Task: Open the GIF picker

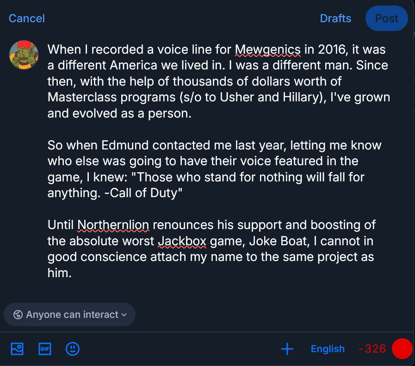Action: [x=44, y=349]
